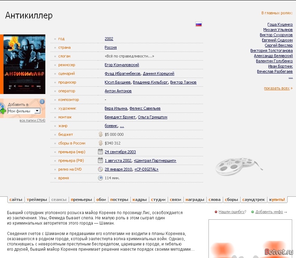Click the Russian flag icon
The image size is (296, 258).
click(x=199, y=24)
